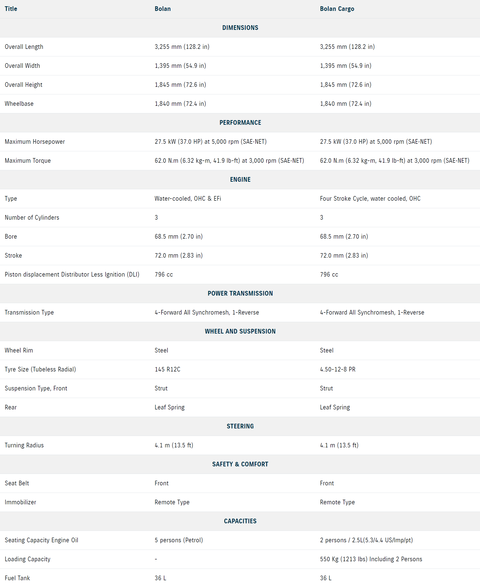Click the 'Title' column header
Image resolution: width=480 pixels, height=587 pixels.
(11, 9)
